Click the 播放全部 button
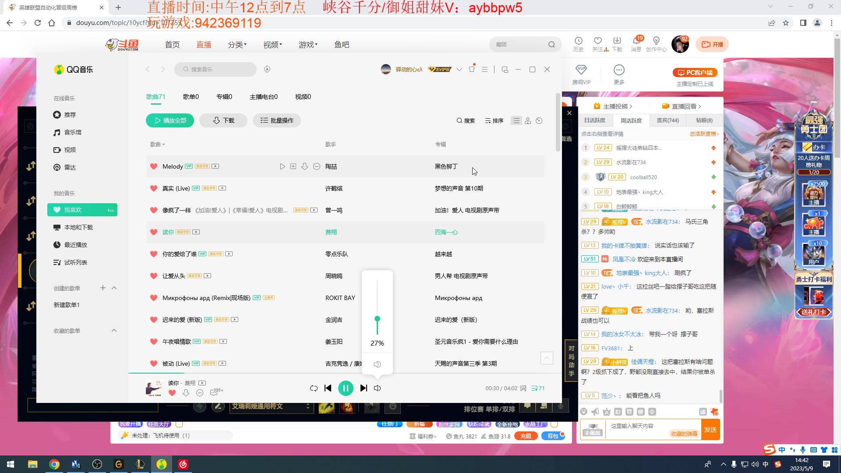This screenshot has height=473, width=841. point(170,120)
